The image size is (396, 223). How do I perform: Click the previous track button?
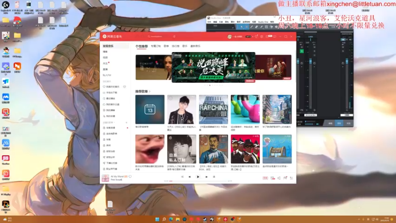pyautogui.click(x=190, y=177)
